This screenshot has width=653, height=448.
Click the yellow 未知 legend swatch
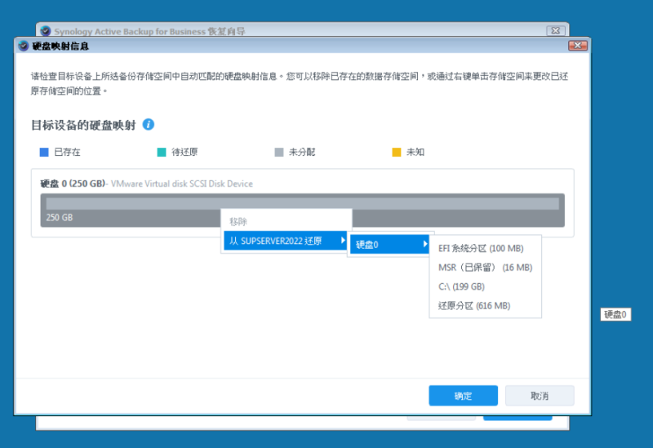pyautogui.click(x=397, y=152)
